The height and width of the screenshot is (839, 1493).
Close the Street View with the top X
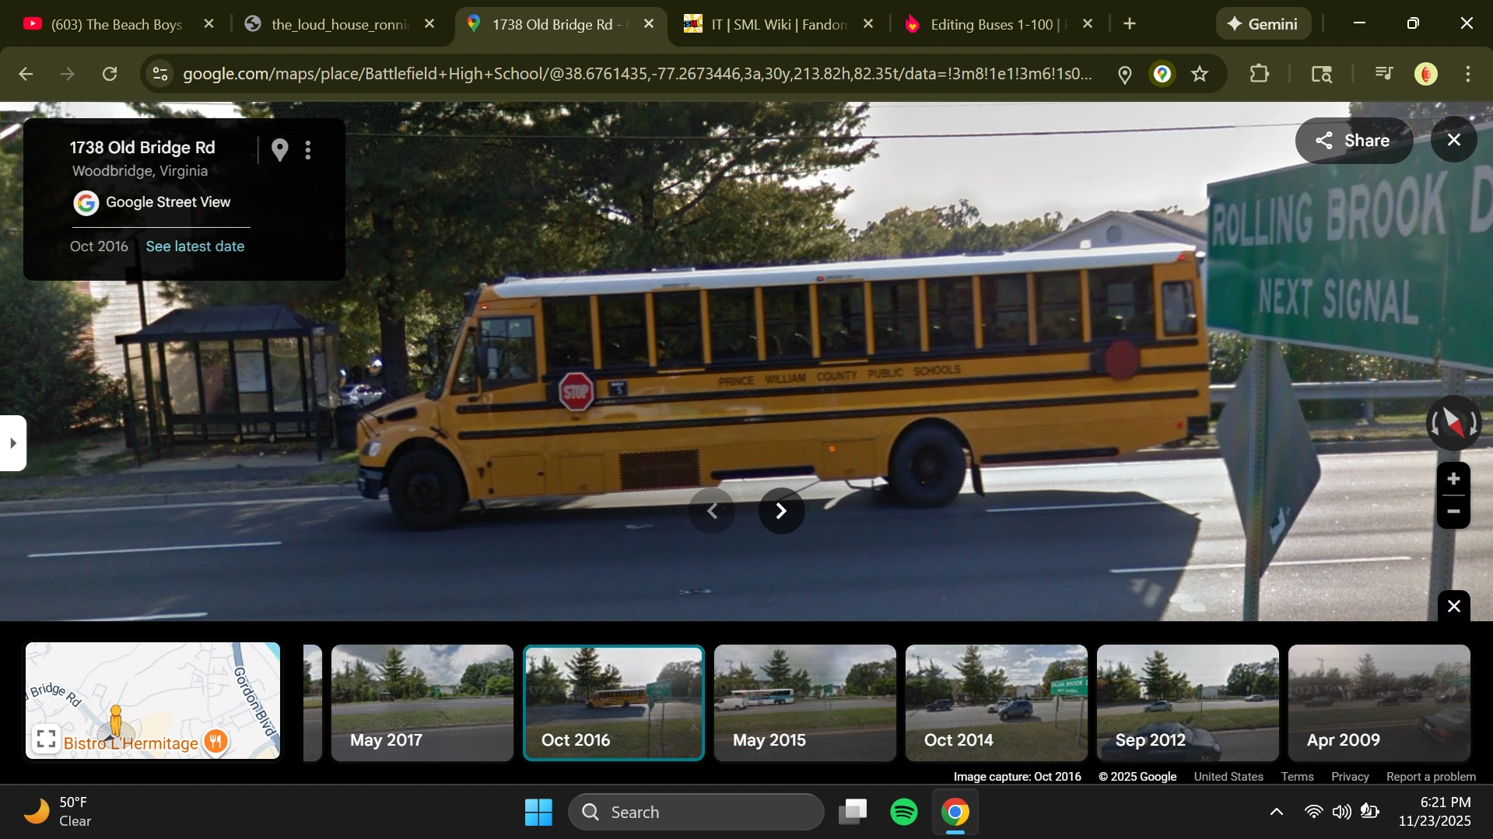[1453, 140]
